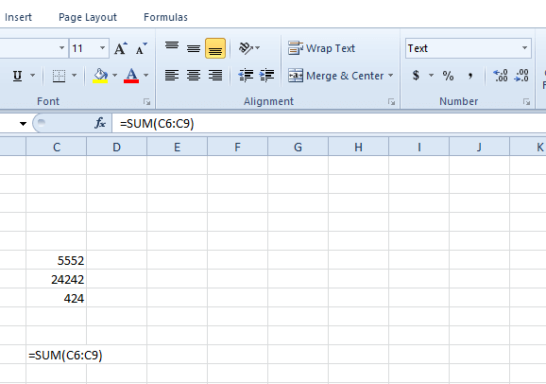The width and height of the screenshot is (546, 384).
Task: Open Number dialog launcher
Action: (x=526, y=102)
